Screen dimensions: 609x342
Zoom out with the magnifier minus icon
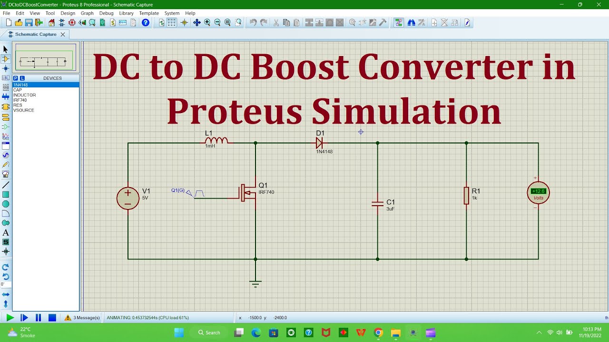(x=217, y=22)
